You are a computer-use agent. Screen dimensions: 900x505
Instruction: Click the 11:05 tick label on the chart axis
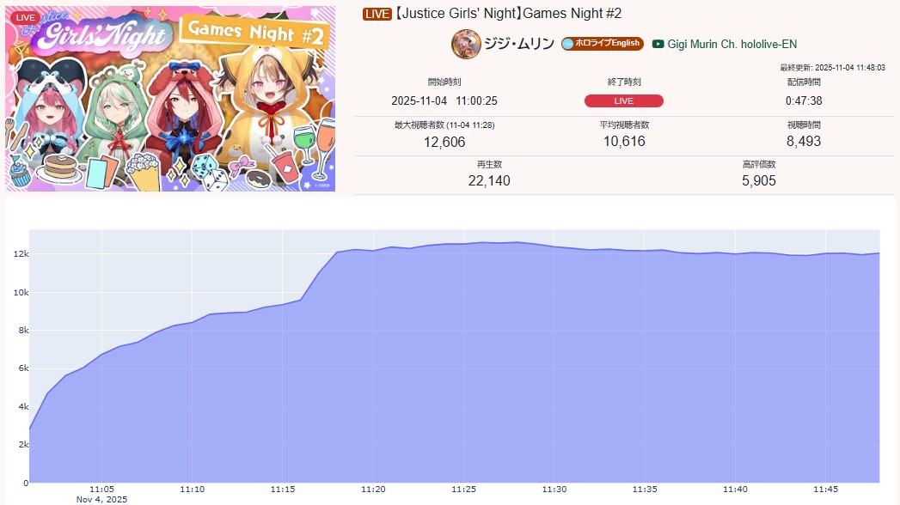click(101, 489)
